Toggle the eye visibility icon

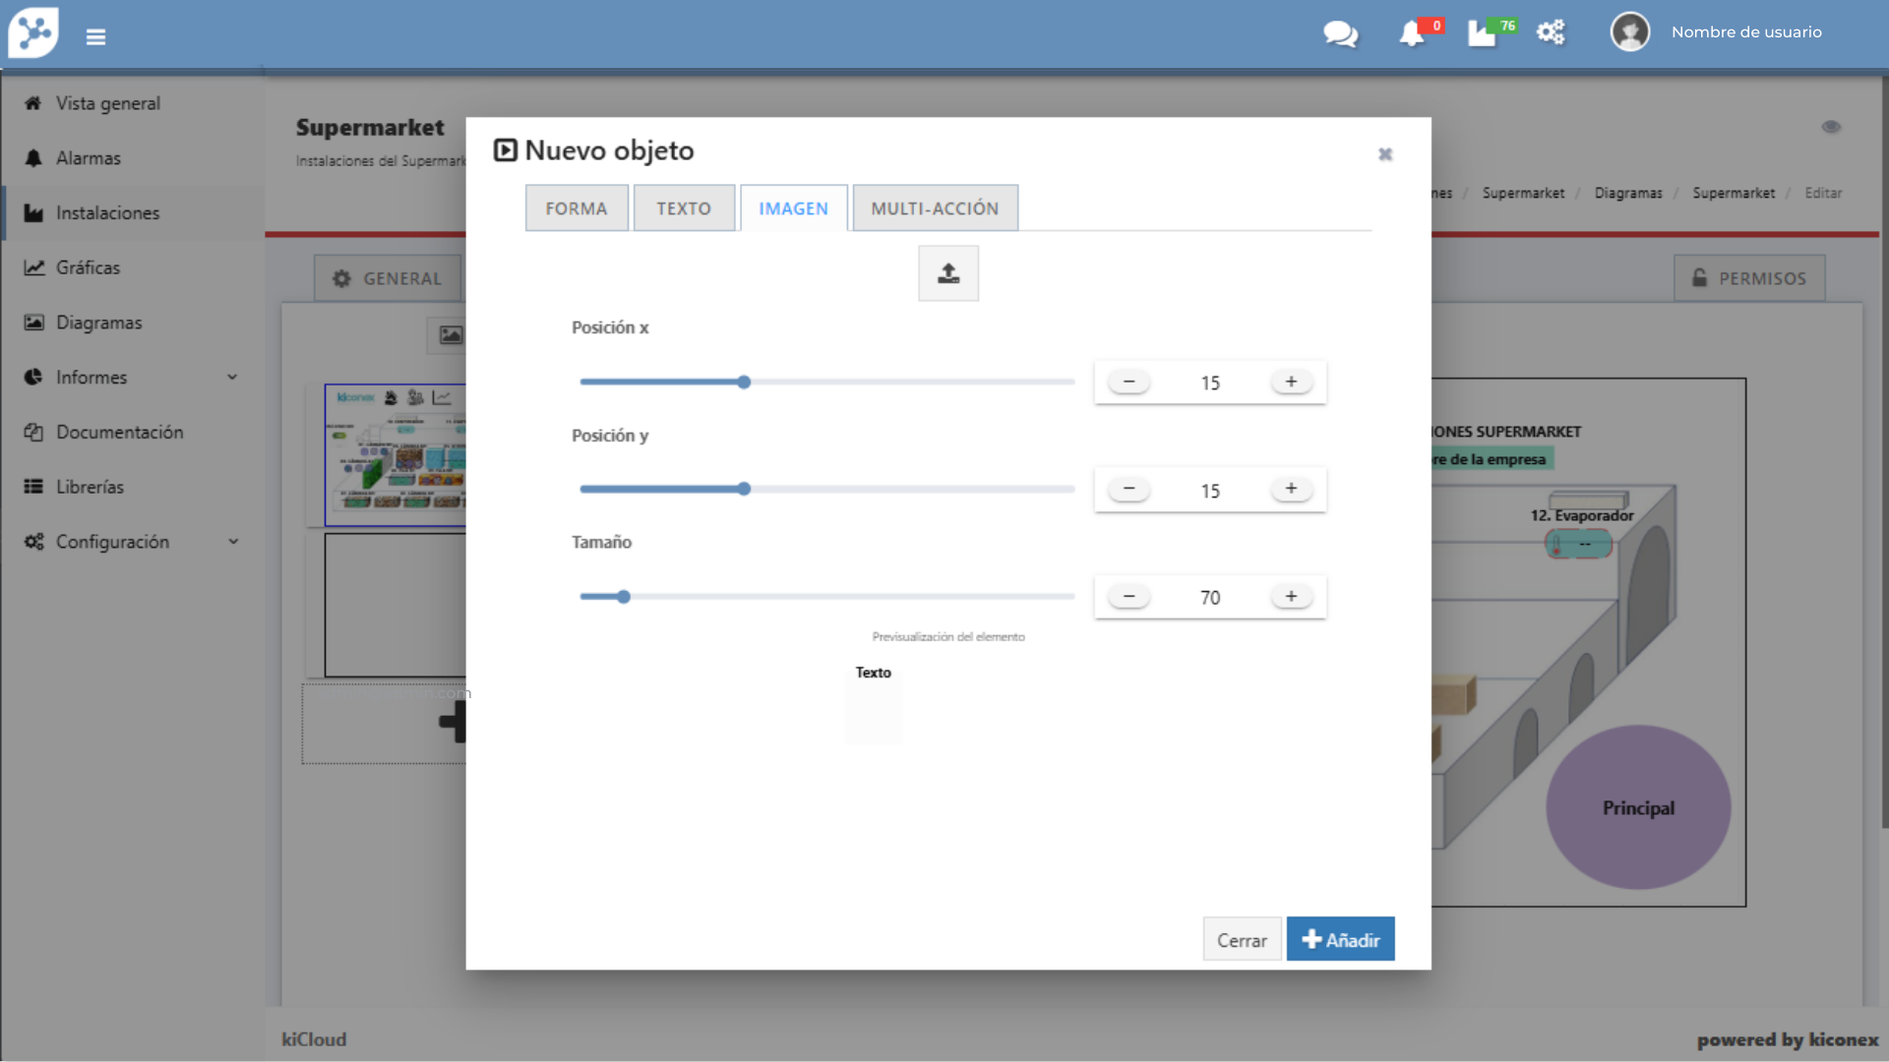pyautogui.click(x=1831, y=127)
